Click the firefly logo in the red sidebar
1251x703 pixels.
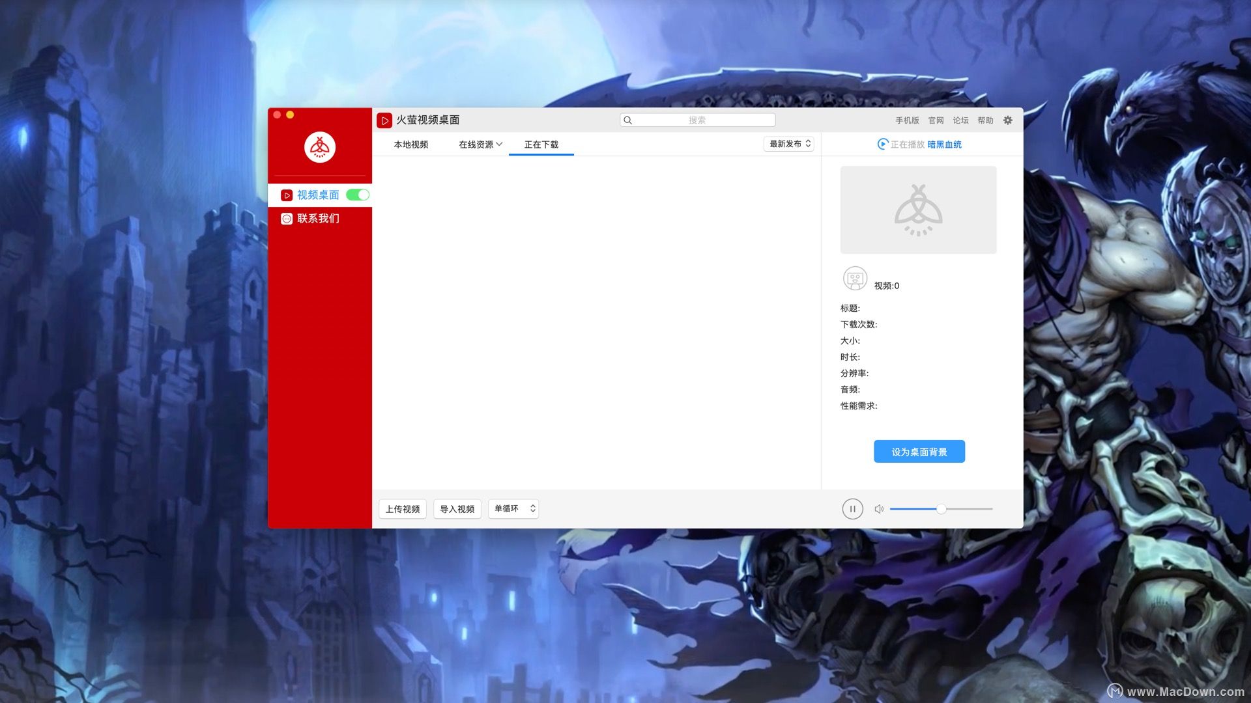[x=319, y=146]
